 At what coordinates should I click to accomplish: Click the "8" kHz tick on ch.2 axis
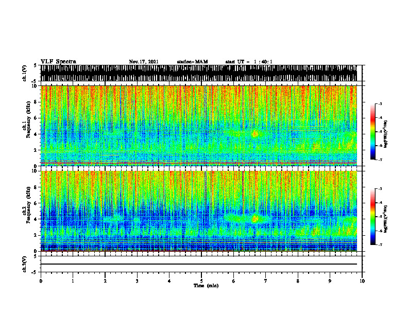coord(36,187)
